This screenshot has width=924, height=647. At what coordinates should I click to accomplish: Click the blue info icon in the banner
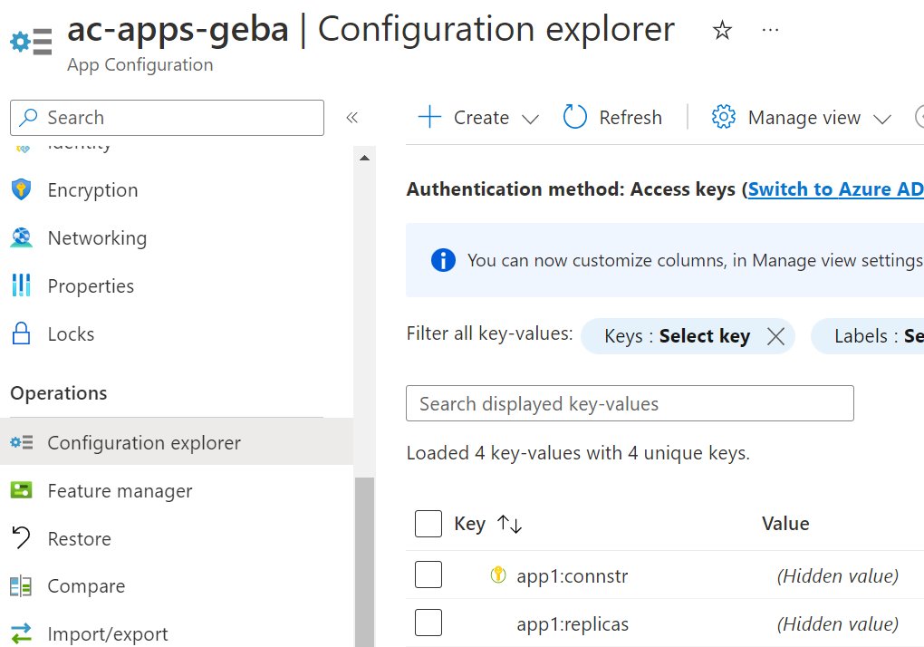coord(443,260)
